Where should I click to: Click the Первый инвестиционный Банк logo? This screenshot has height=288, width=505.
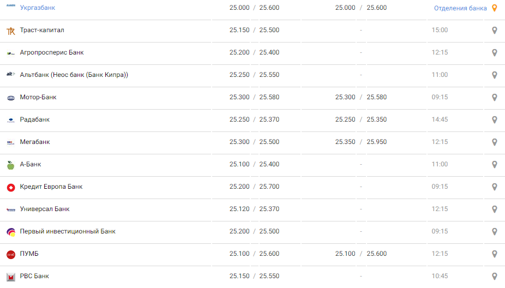(x=11, y=232)
